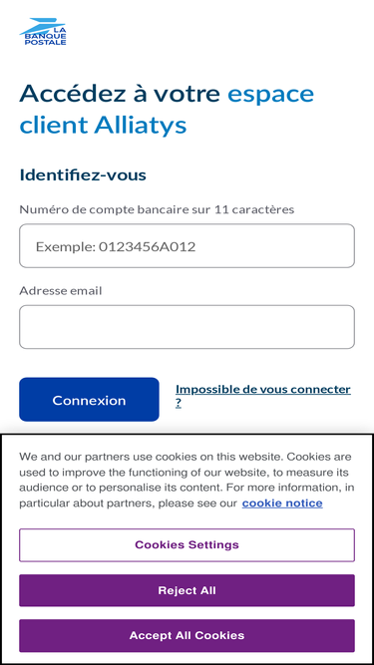Screen dimensions: 374x665
Task: Click the 'Adresse email' label text
Action: [61, 291]
